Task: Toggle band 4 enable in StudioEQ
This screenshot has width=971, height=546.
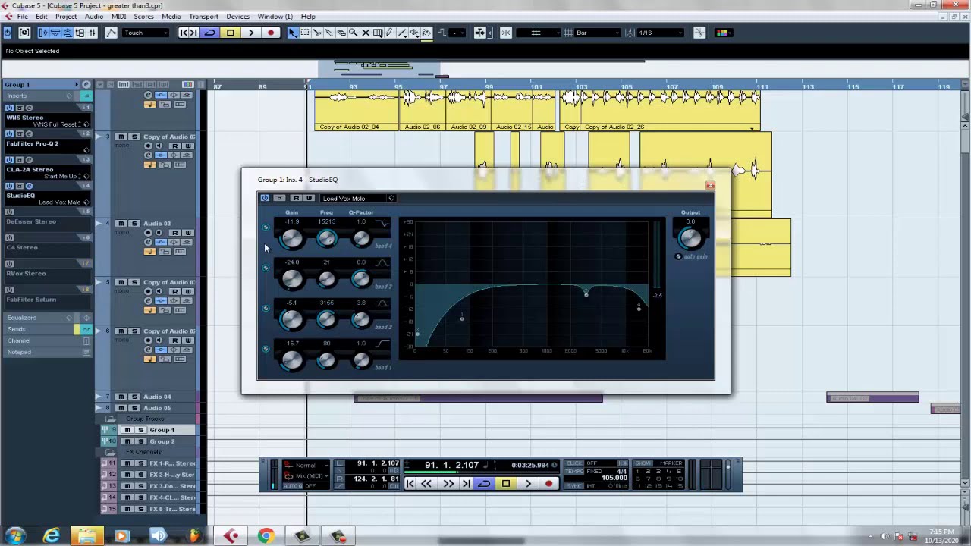Action: pos(266,227)
